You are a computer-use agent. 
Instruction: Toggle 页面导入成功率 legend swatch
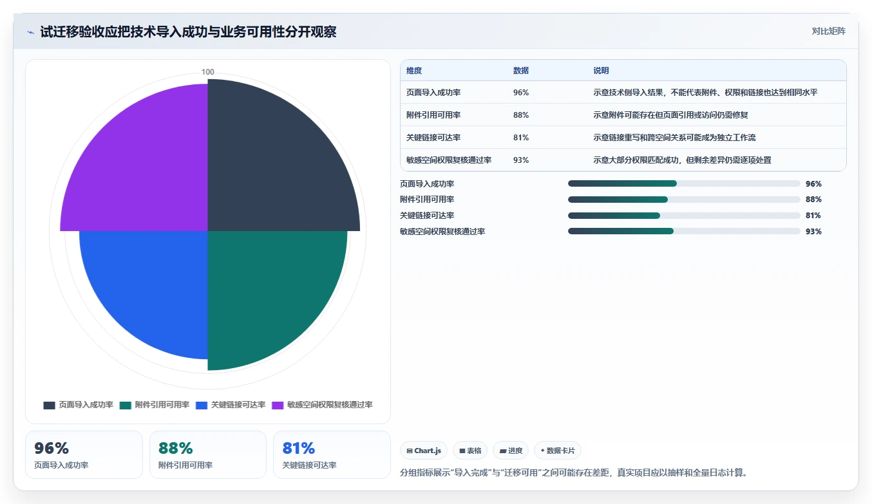(50, 406)
